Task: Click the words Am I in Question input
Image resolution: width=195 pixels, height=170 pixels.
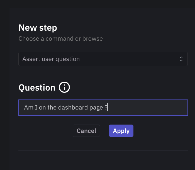Action: 31,108
